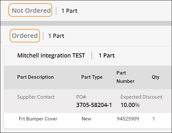The height and width of the screenshot is (133, 172).
Task: Click the quantity value 1 in the part row
Action: pyautogui.click(x=154, y=119)
